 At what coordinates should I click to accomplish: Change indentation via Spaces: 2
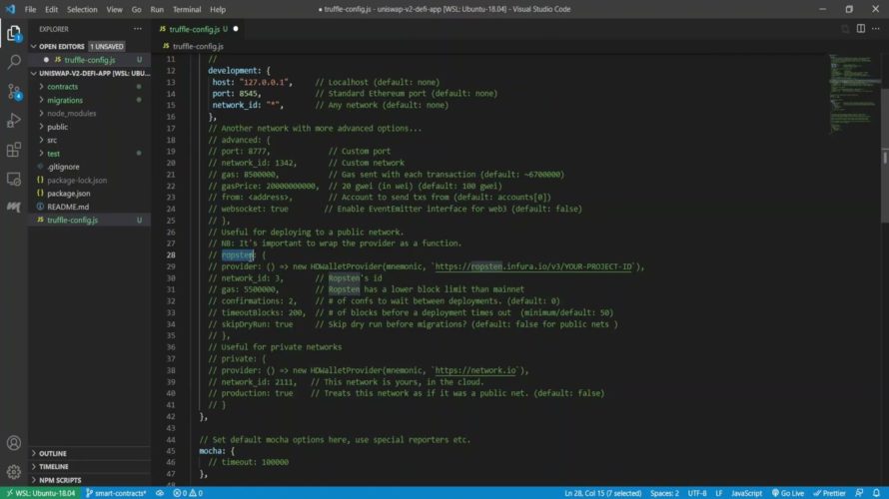(664, 493)
